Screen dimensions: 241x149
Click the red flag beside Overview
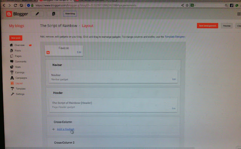30,45
